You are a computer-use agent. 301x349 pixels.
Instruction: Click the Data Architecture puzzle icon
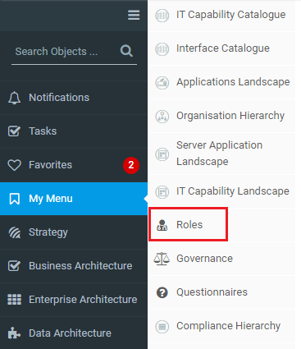(14, 333)
